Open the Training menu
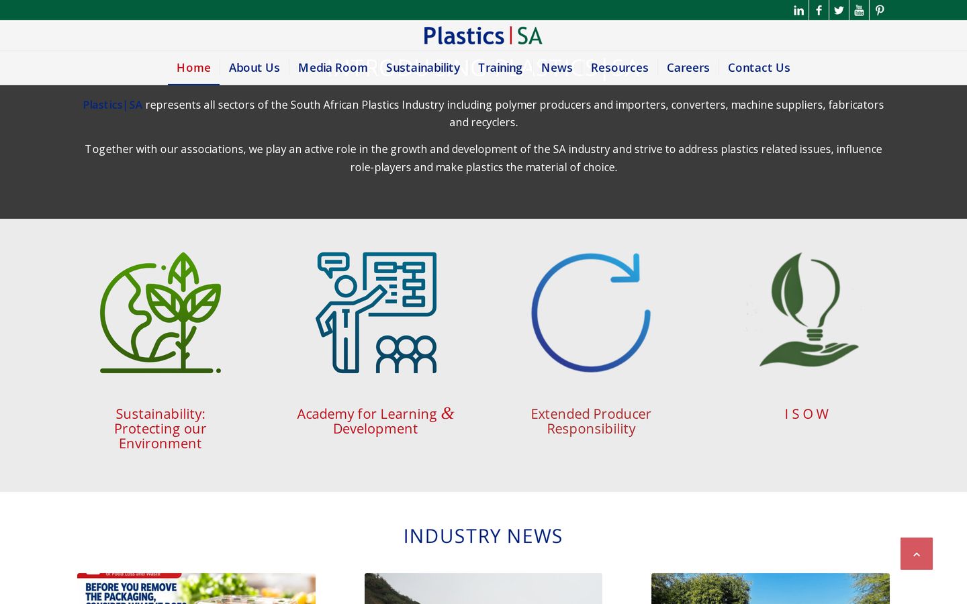 tap(500, 68)
